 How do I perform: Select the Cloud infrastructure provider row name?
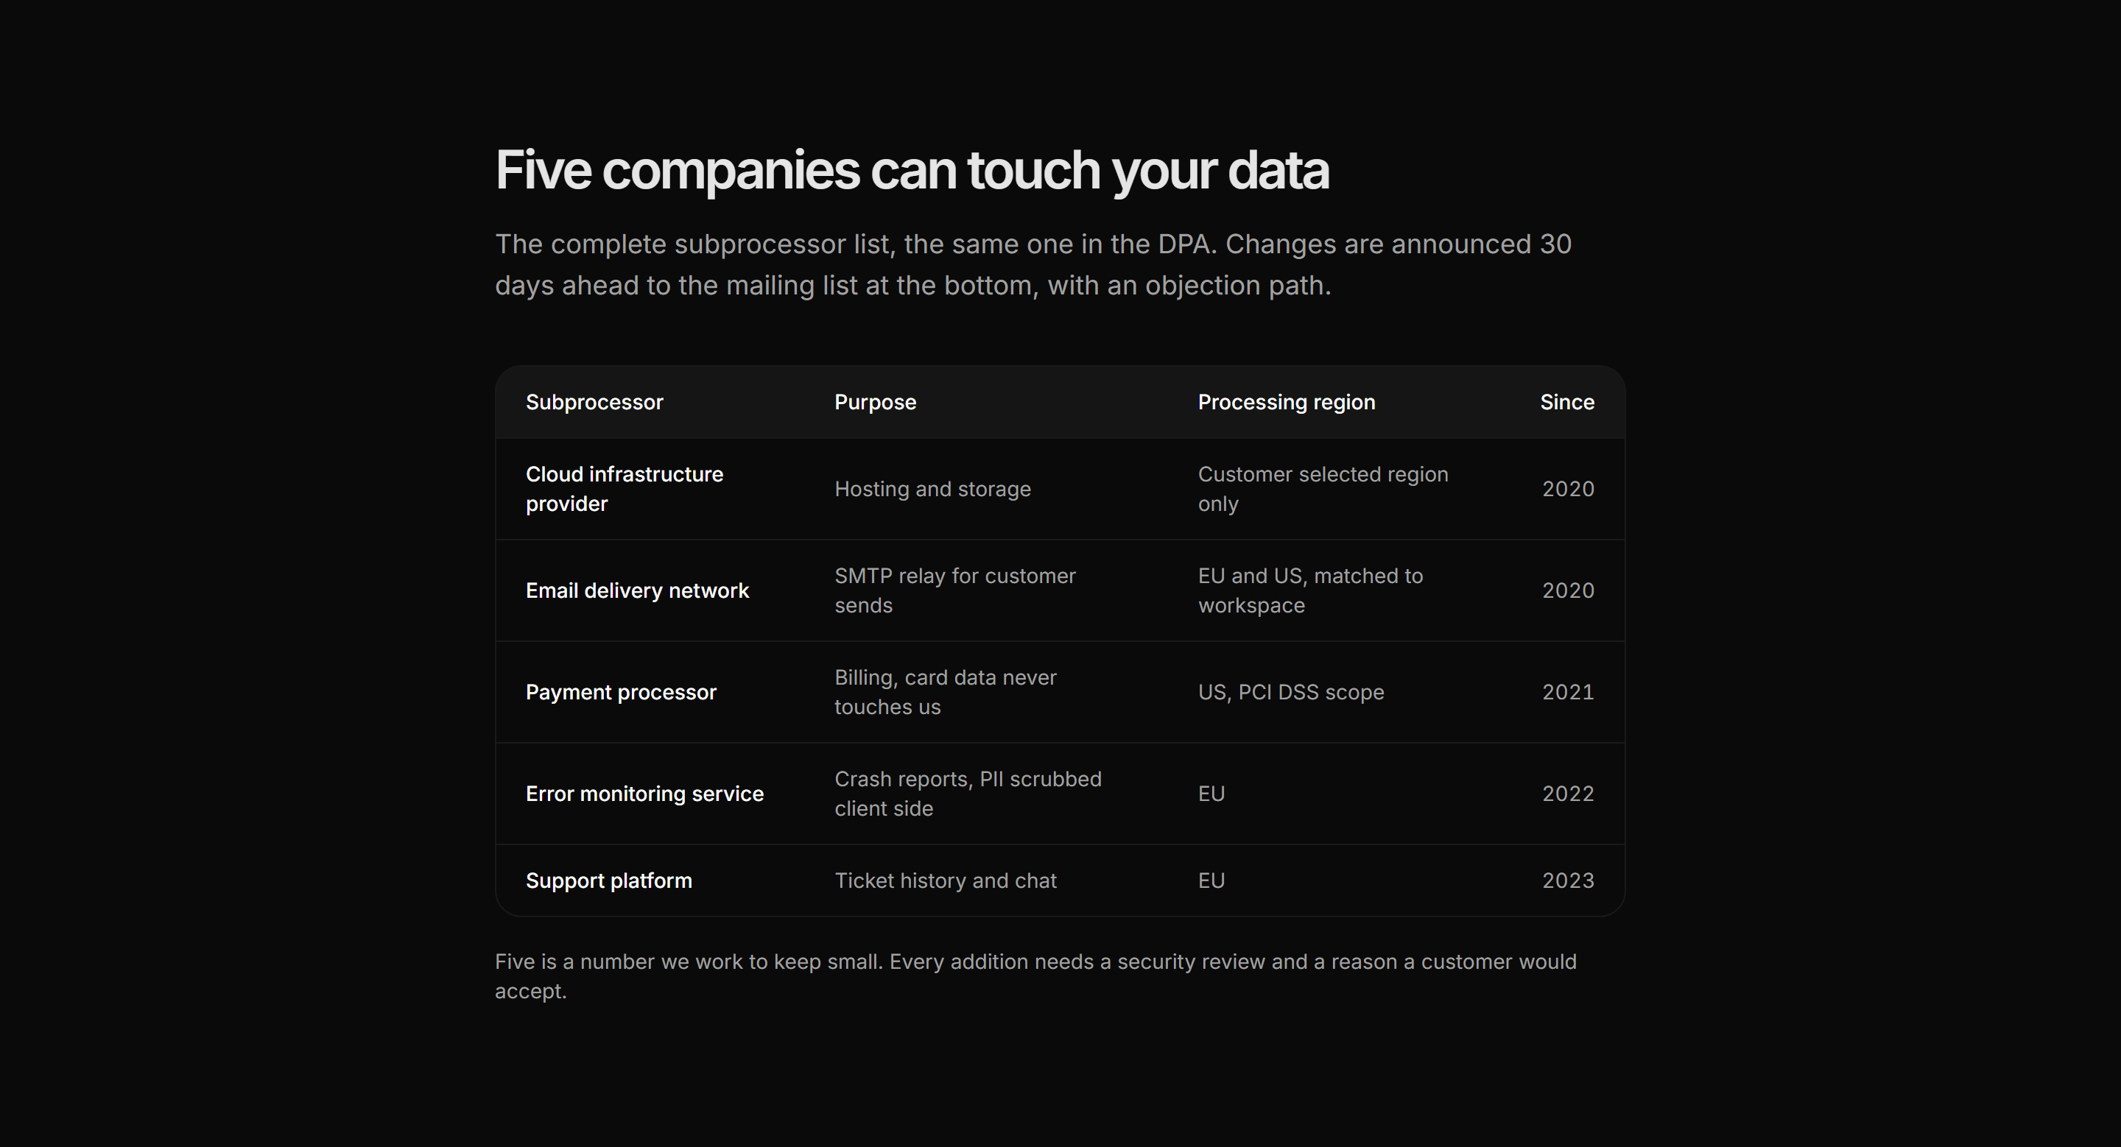click(x=624, y=489)
